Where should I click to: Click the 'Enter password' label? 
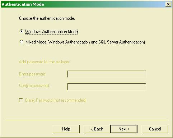pyautogui.click(x=32, y=74)
